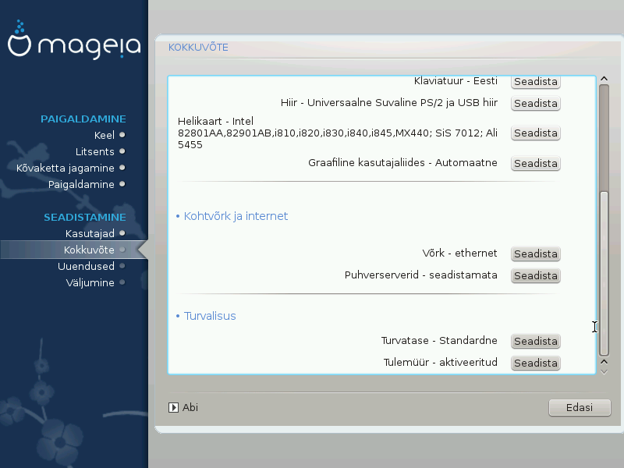Select Kokkuvõte step in sidebar
The width and height of the screenshot is (624, 468).
pyautogui.click(x=89, y=250)
